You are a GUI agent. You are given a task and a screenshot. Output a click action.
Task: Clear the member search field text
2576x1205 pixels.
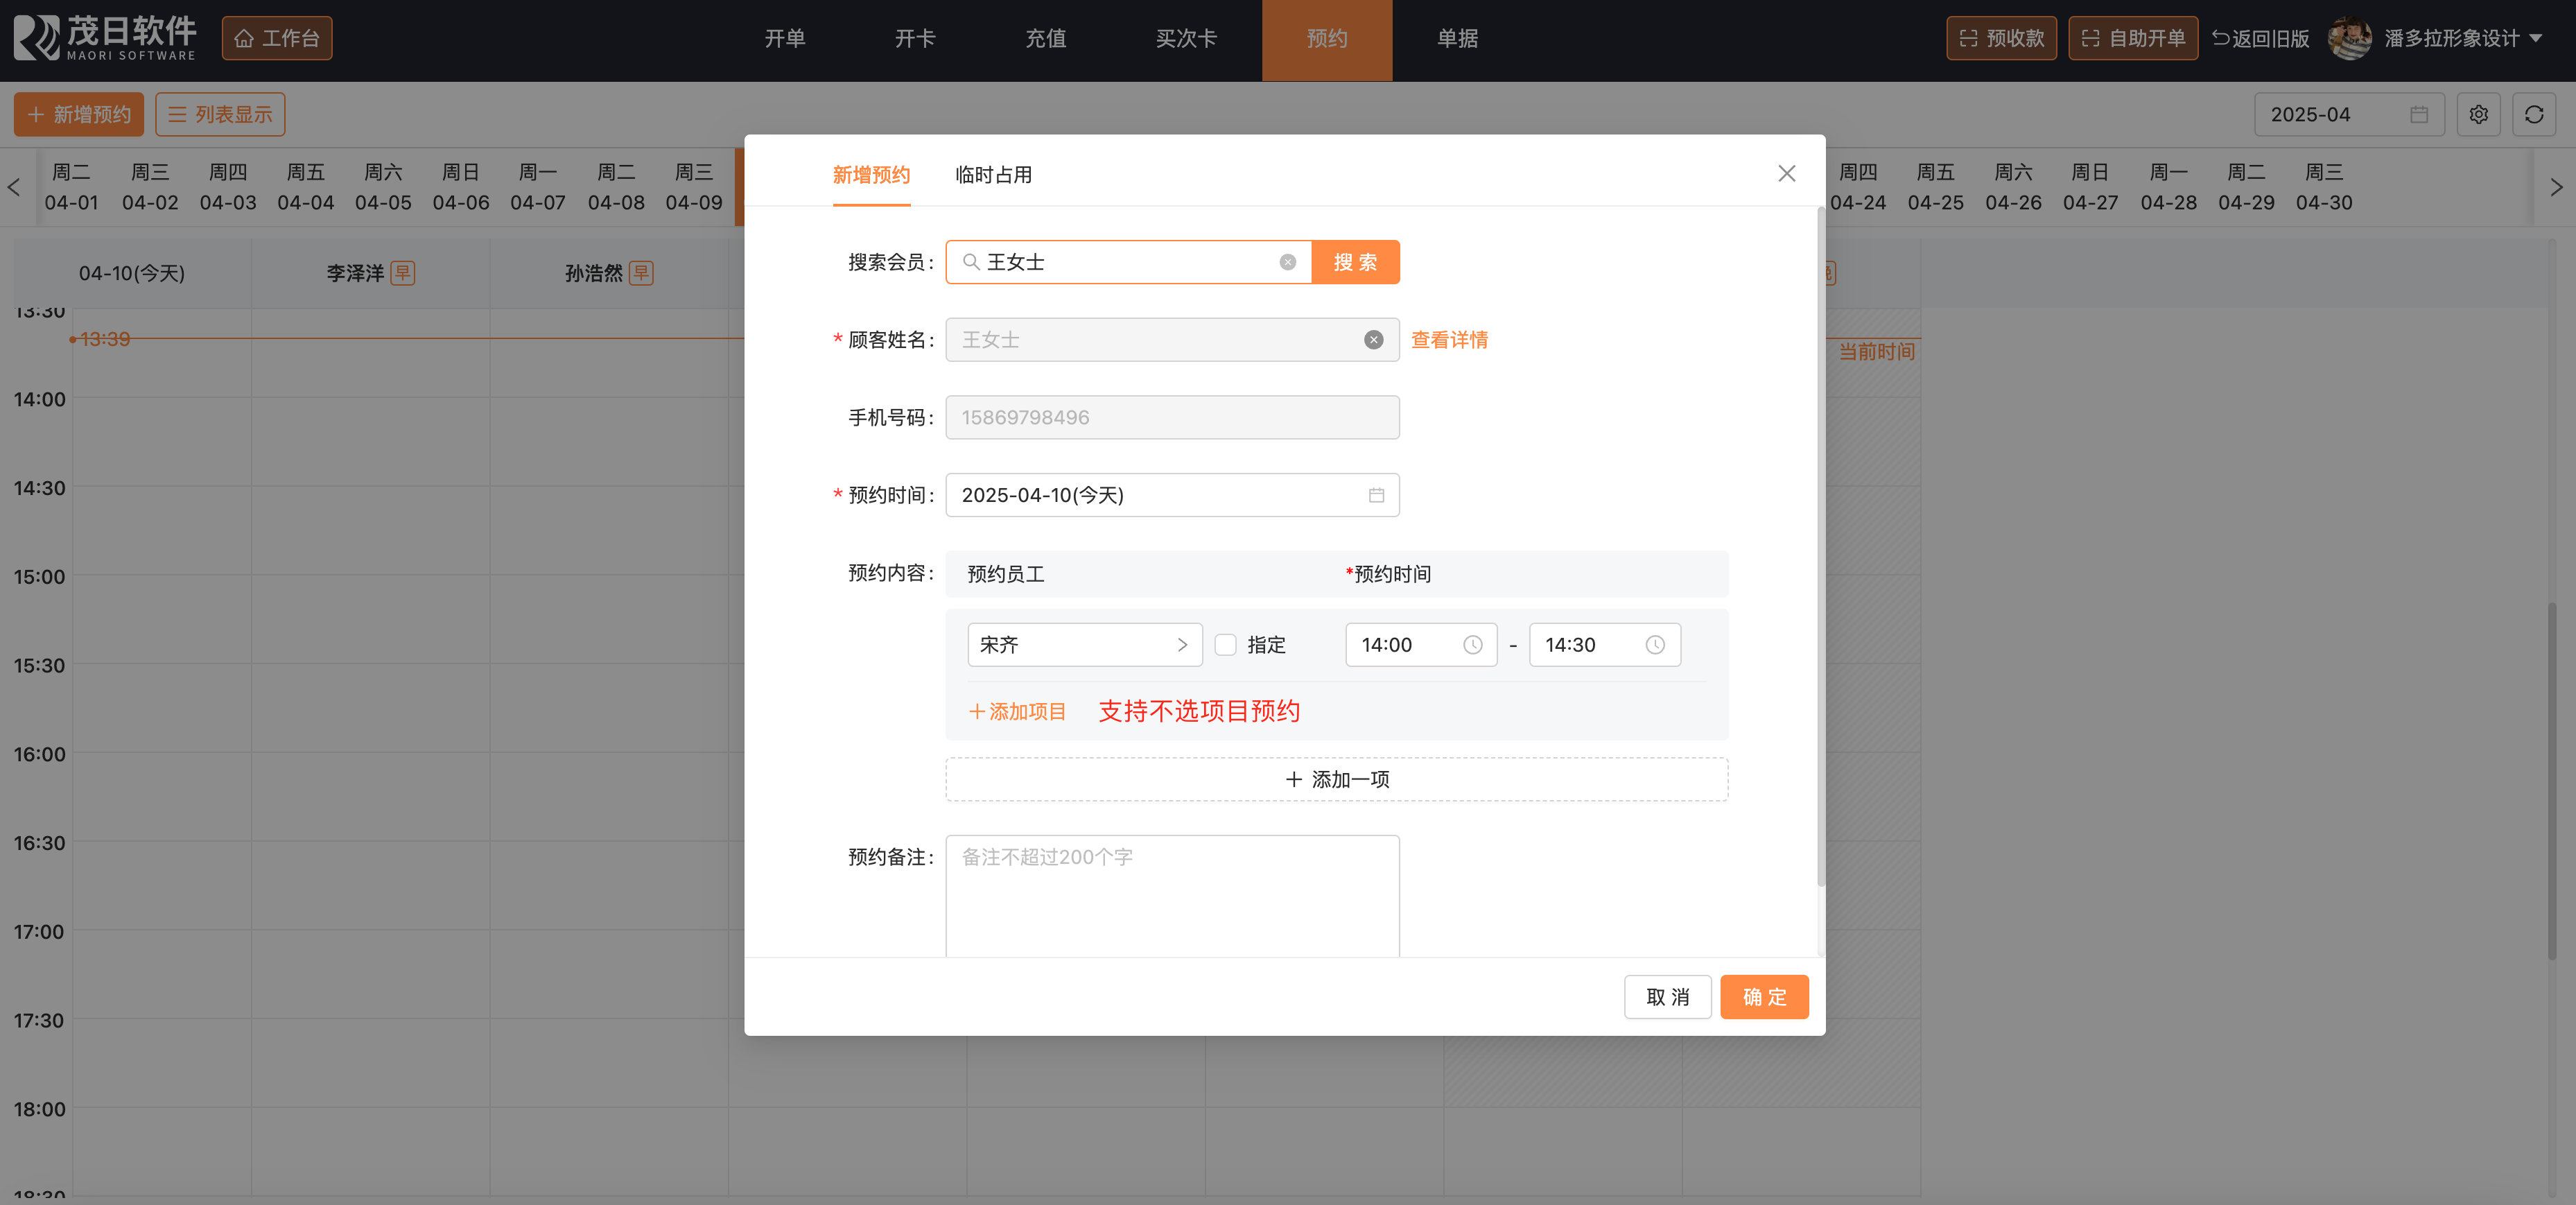pyautogui.click(x=1287, y=262)
